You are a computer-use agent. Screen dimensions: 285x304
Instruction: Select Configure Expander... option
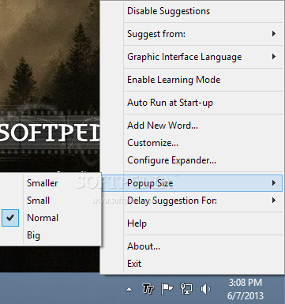click(x=192, y=160)
